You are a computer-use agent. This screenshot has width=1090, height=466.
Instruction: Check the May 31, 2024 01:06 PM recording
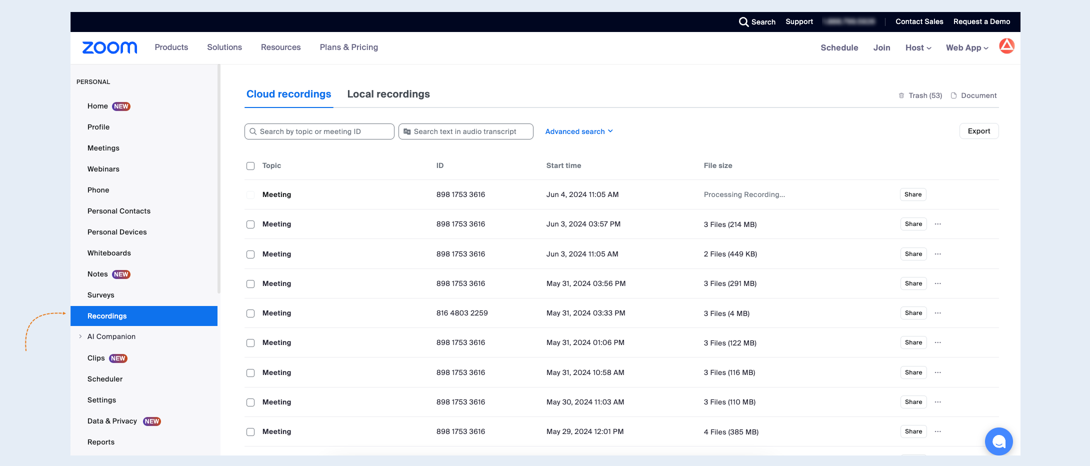point(250,343)
